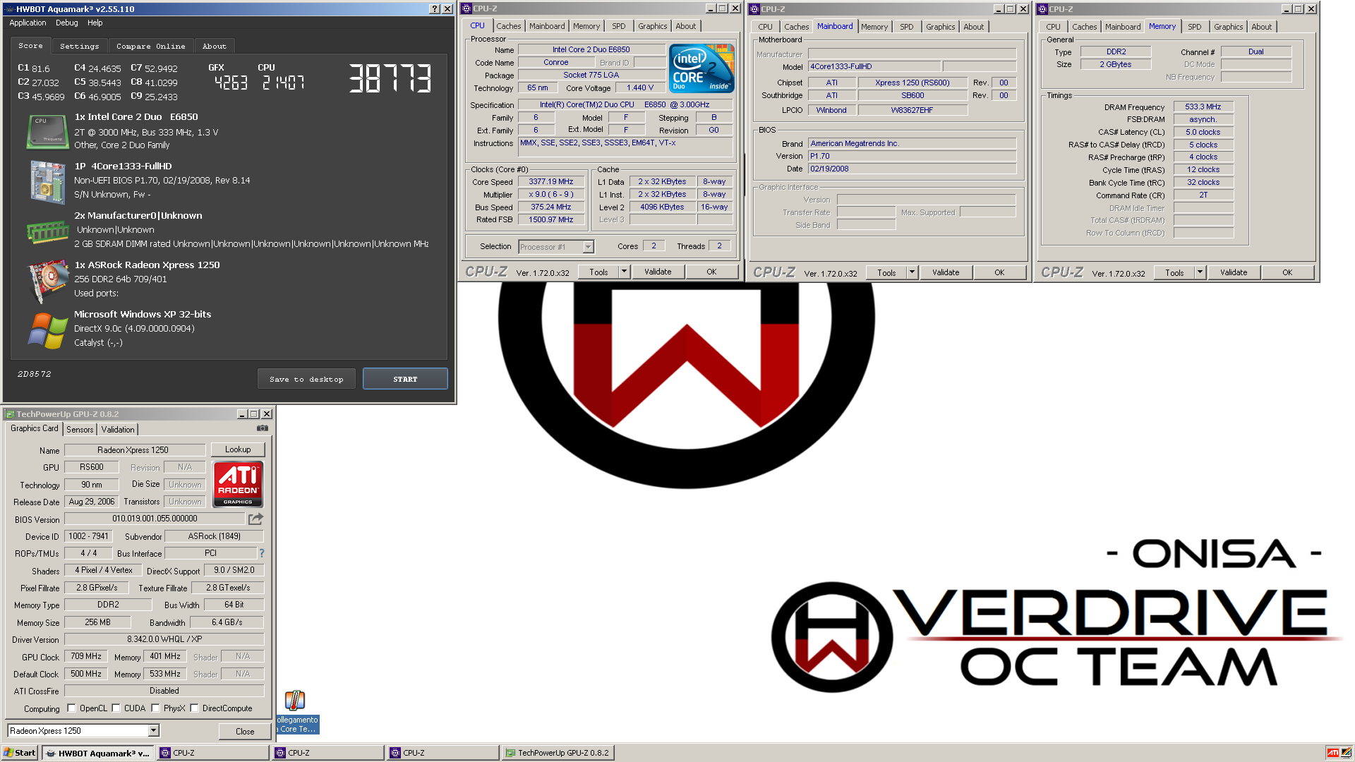
Task: Click the RAM module icon in Aquamark
Action: 47,231
